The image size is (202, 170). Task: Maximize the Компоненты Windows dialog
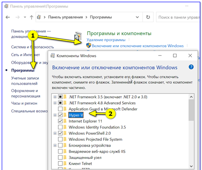point(175,55)
